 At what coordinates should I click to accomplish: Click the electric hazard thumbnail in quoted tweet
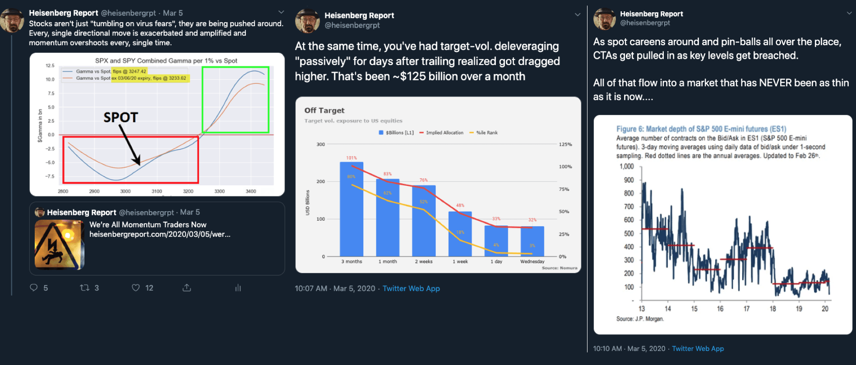(60, 245)
